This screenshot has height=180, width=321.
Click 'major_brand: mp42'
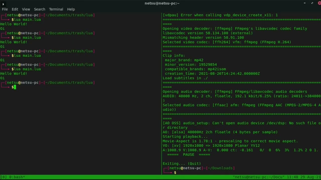184,60
